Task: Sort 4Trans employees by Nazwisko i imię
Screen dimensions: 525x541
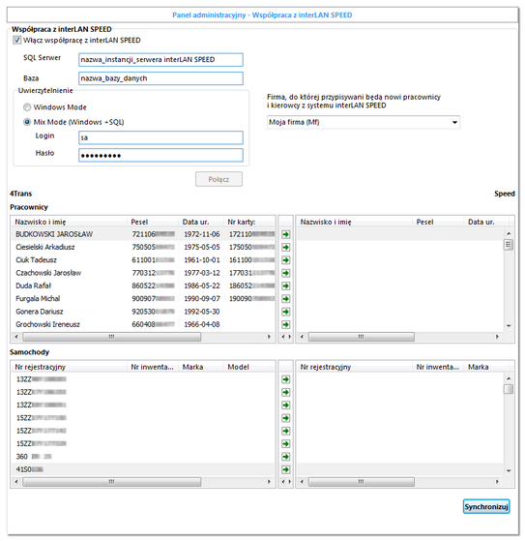Action: [x=70, y=222]
